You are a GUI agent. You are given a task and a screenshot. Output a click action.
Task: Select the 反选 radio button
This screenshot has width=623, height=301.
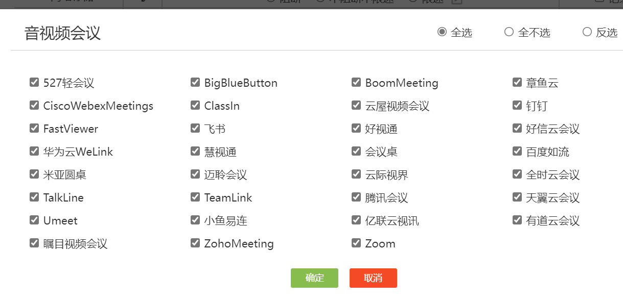587,32
